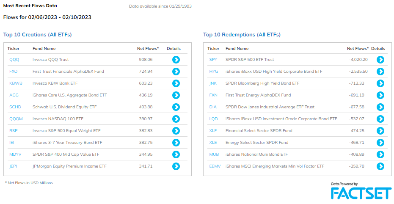Open the MUB ticker link
The width and height of the screenshot is (394, 204).
coord(214,154)
